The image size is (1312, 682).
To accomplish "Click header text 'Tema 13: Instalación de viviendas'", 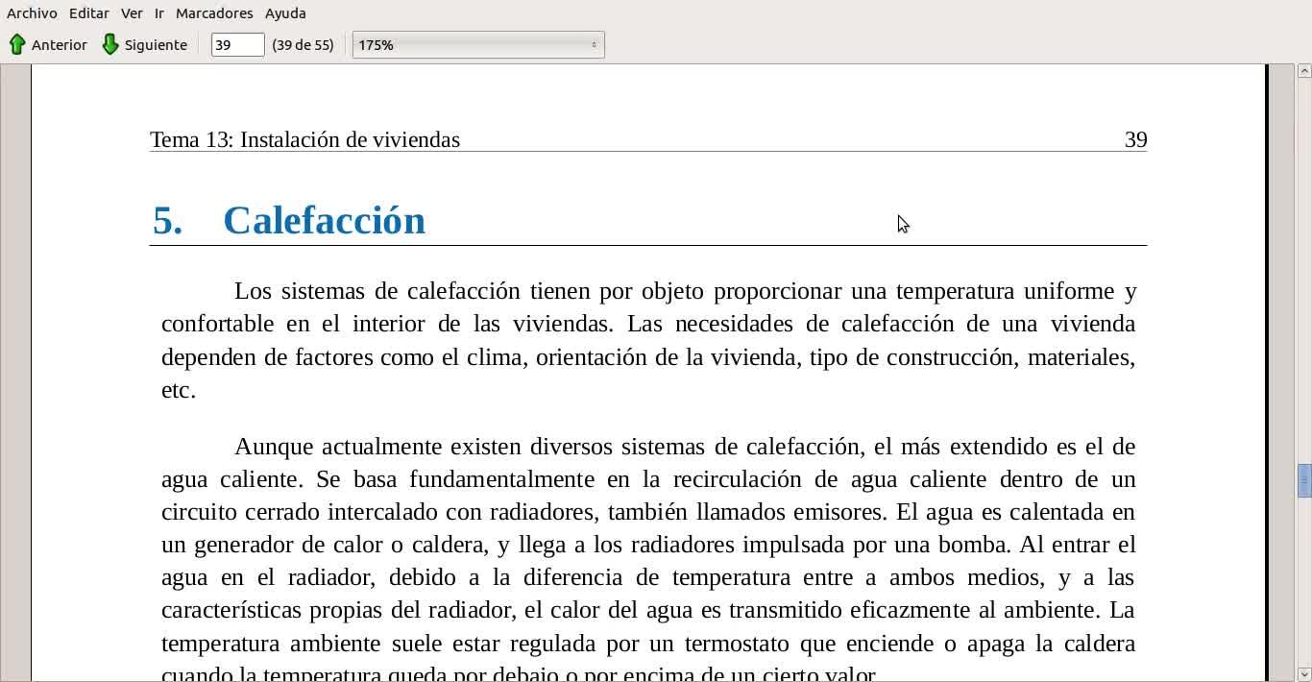I will tap(304, 140).
